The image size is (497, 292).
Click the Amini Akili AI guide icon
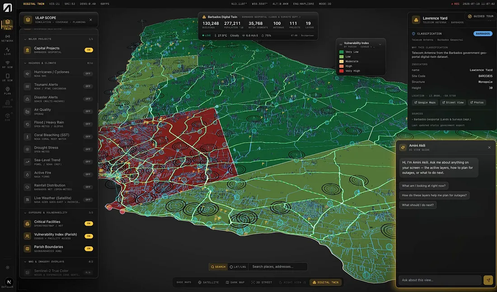[x=403, y=147]
